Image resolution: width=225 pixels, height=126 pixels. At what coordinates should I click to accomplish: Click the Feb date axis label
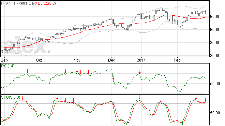(x=177, y=60)
